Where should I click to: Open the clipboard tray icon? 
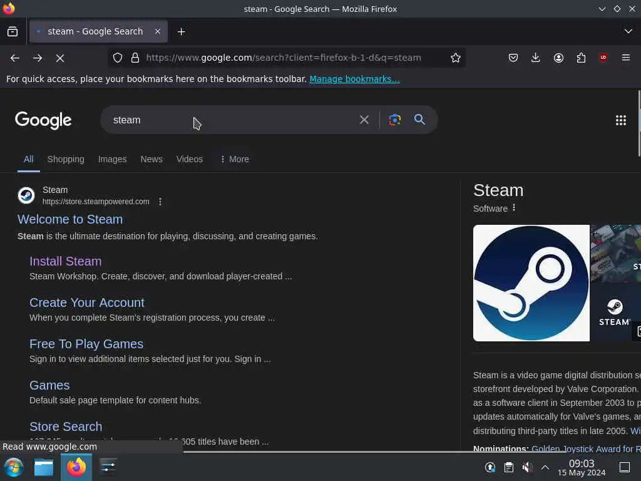(508, 467)
